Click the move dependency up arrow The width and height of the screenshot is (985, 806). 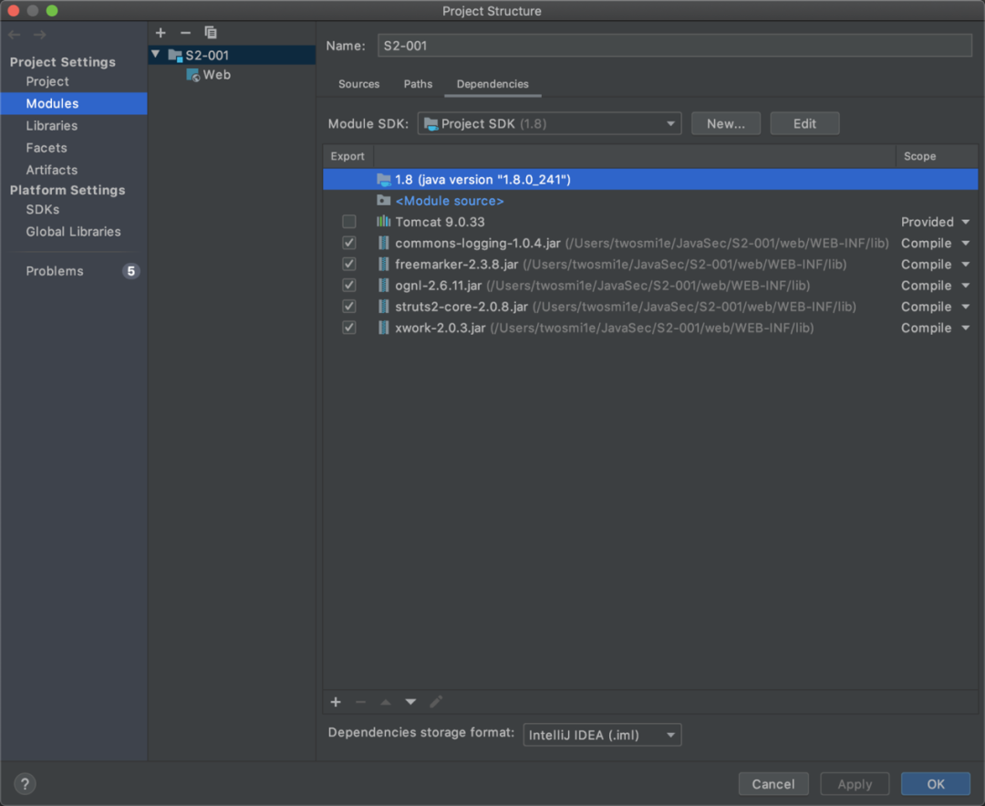(386, 702)
